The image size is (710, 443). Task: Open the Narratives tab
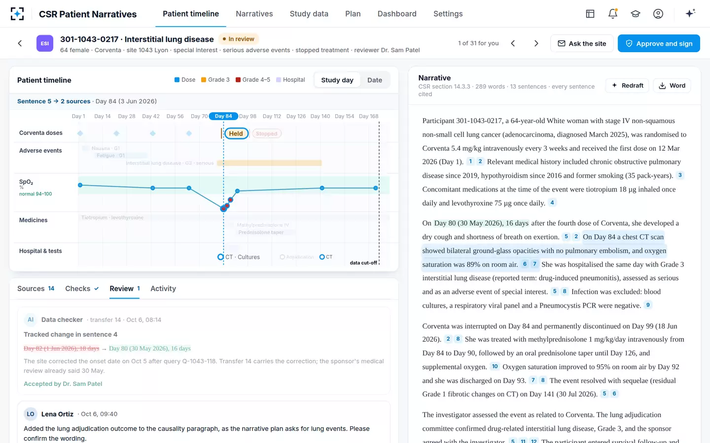[x=254, y=14]
